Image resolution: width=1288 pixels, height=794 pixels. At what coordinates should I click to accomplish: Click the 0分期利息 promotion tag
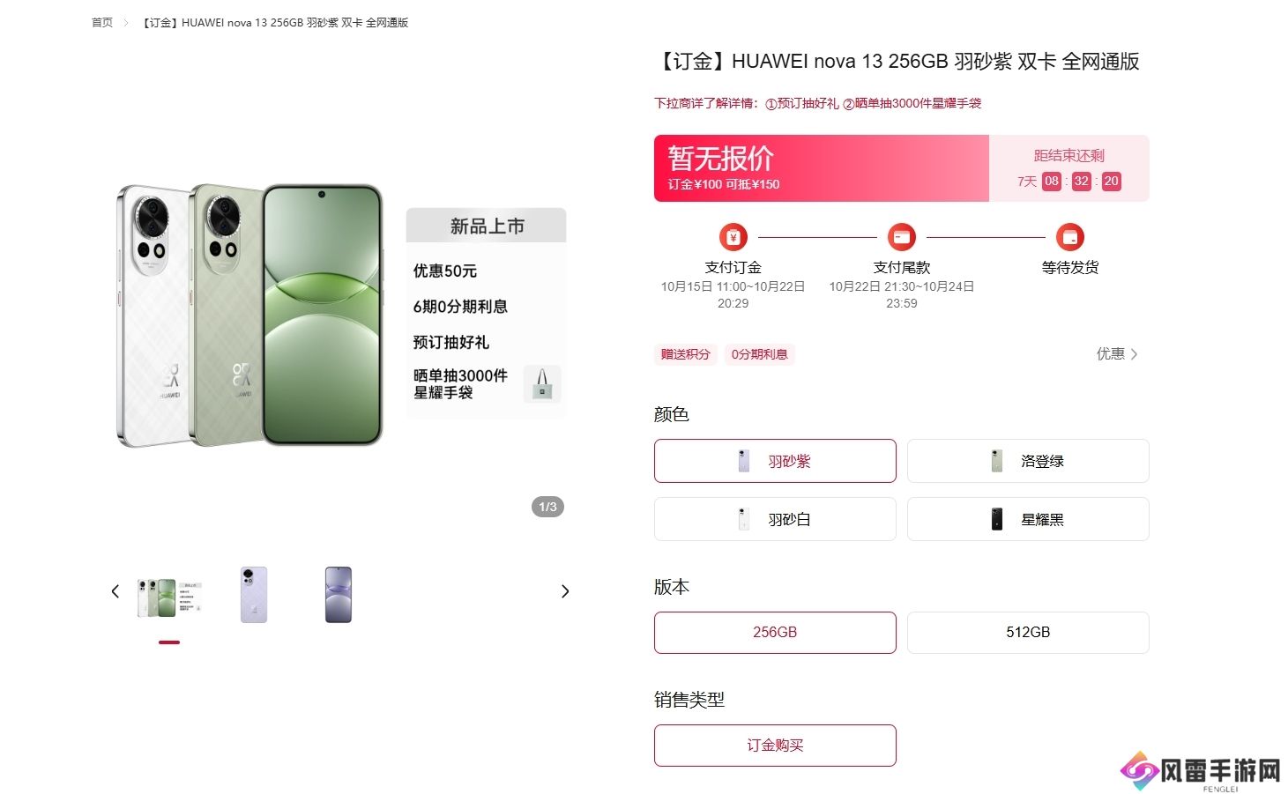click(x=759, y=354)
